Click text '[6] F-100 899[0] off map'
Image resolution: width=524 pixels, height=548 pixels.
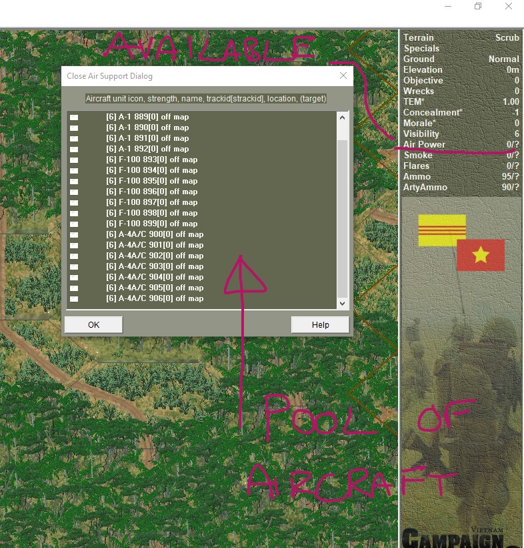(x=152, y=224)
